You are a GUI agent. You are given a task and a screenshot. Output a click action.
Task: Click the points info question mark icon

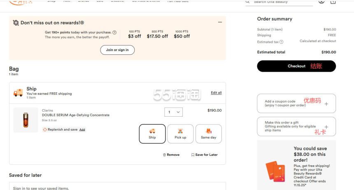click(114, 33)
